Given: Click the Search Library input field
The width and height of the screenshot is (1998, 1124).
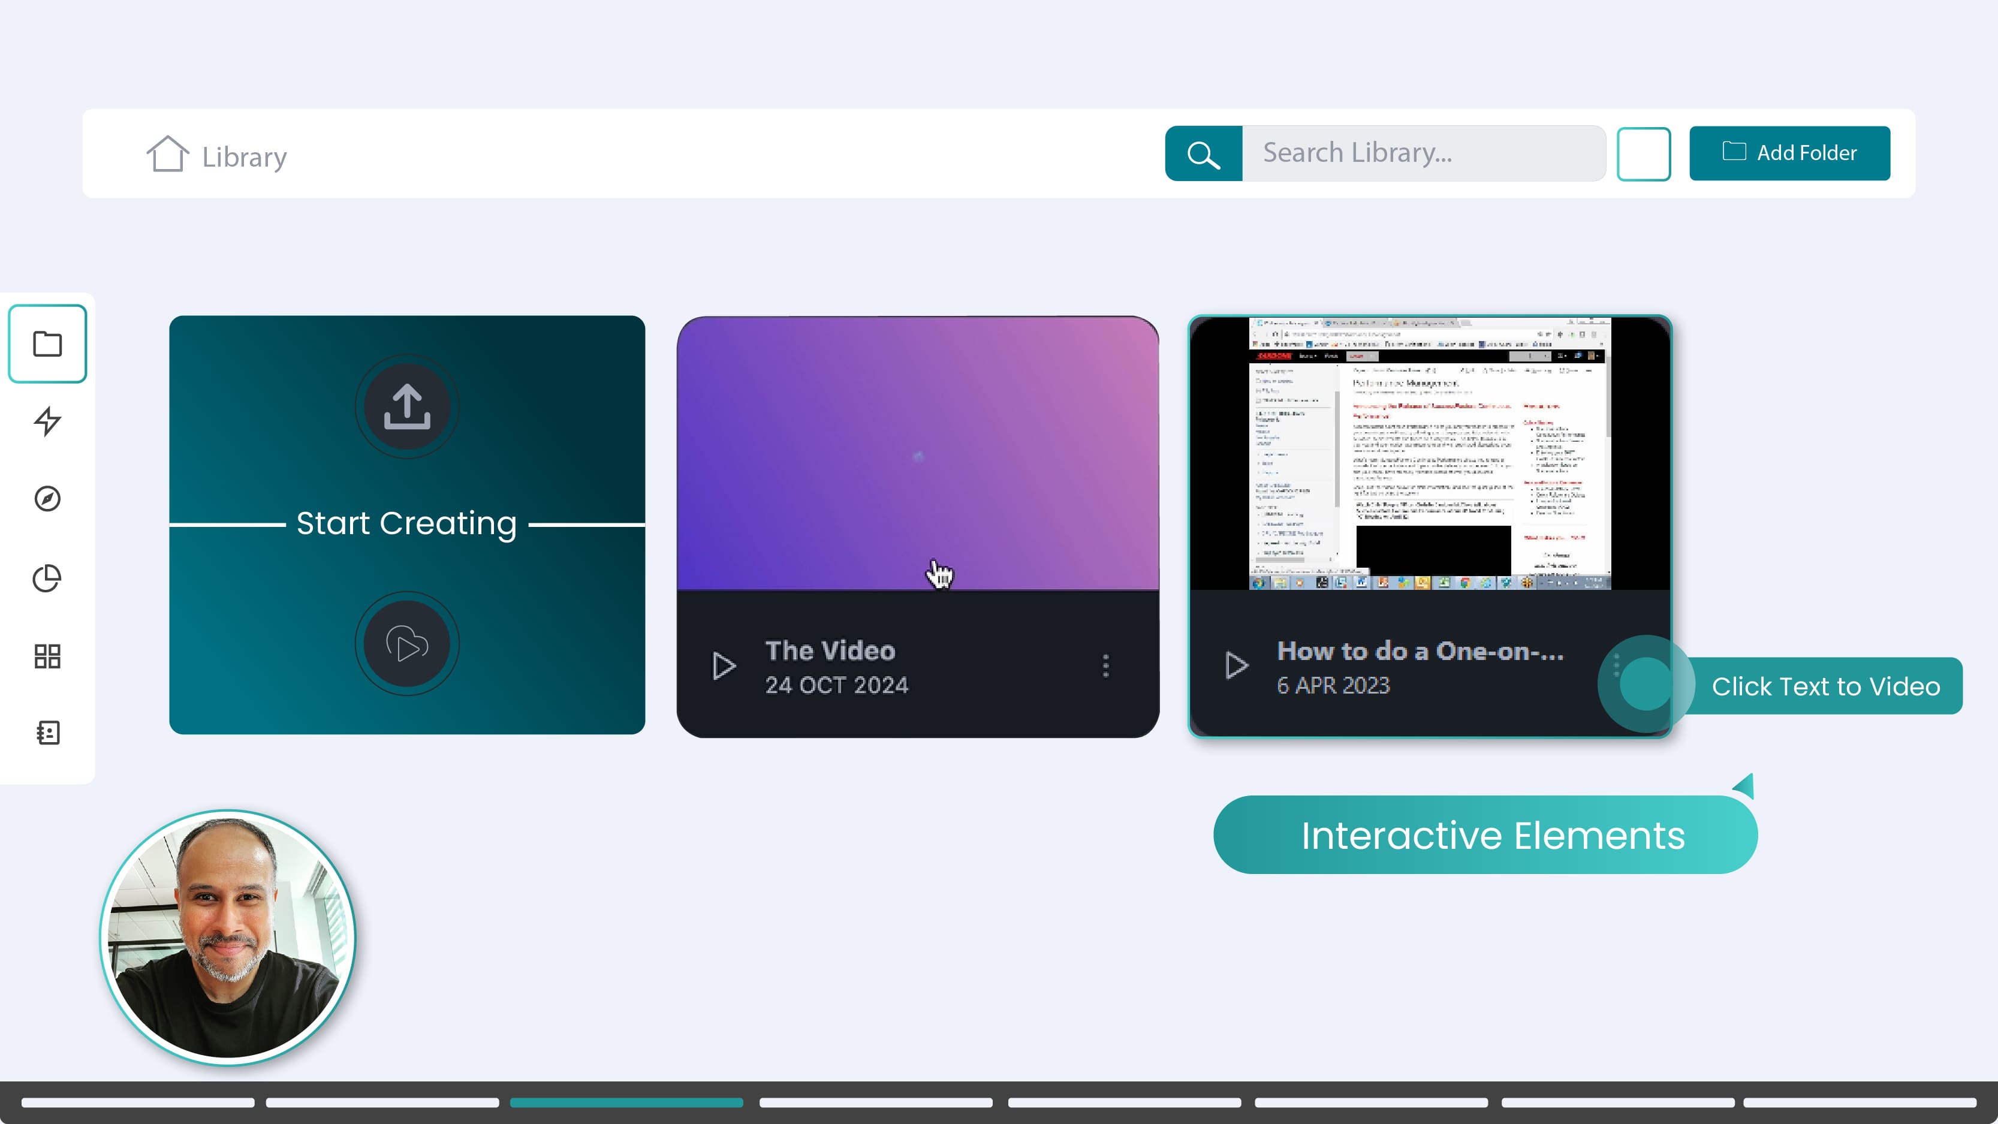Looking at the screenshot, I should [x=1423, y=153].
